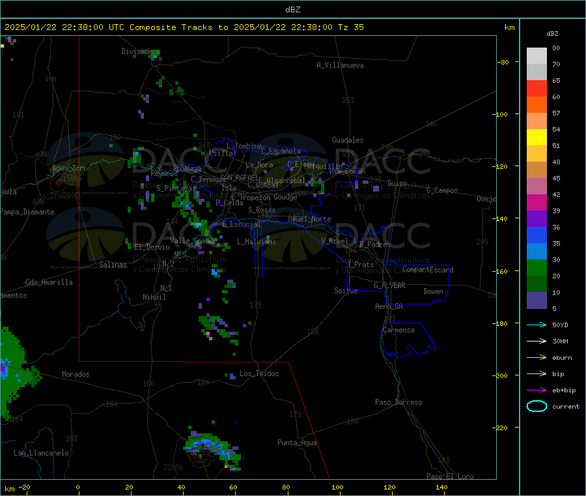586x496 pixels.
Task: Click the SAN_RAFAEL map label
Action: 239,178
